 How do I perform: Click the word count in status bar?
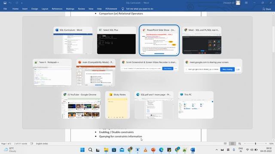(x=21, y=144)
